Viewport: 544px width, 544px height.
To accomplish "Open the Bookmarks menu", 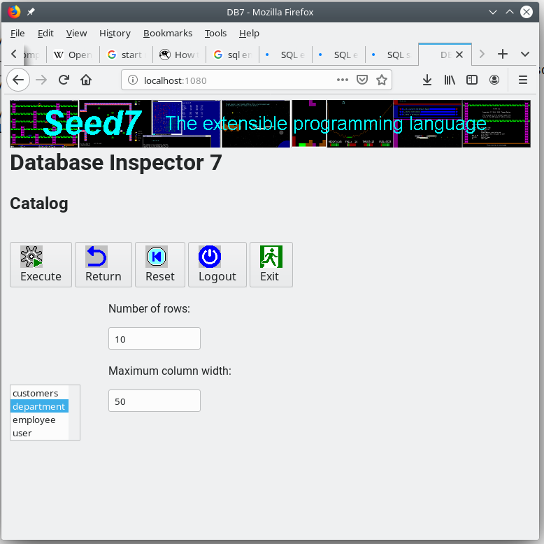I will click(168, 34).
